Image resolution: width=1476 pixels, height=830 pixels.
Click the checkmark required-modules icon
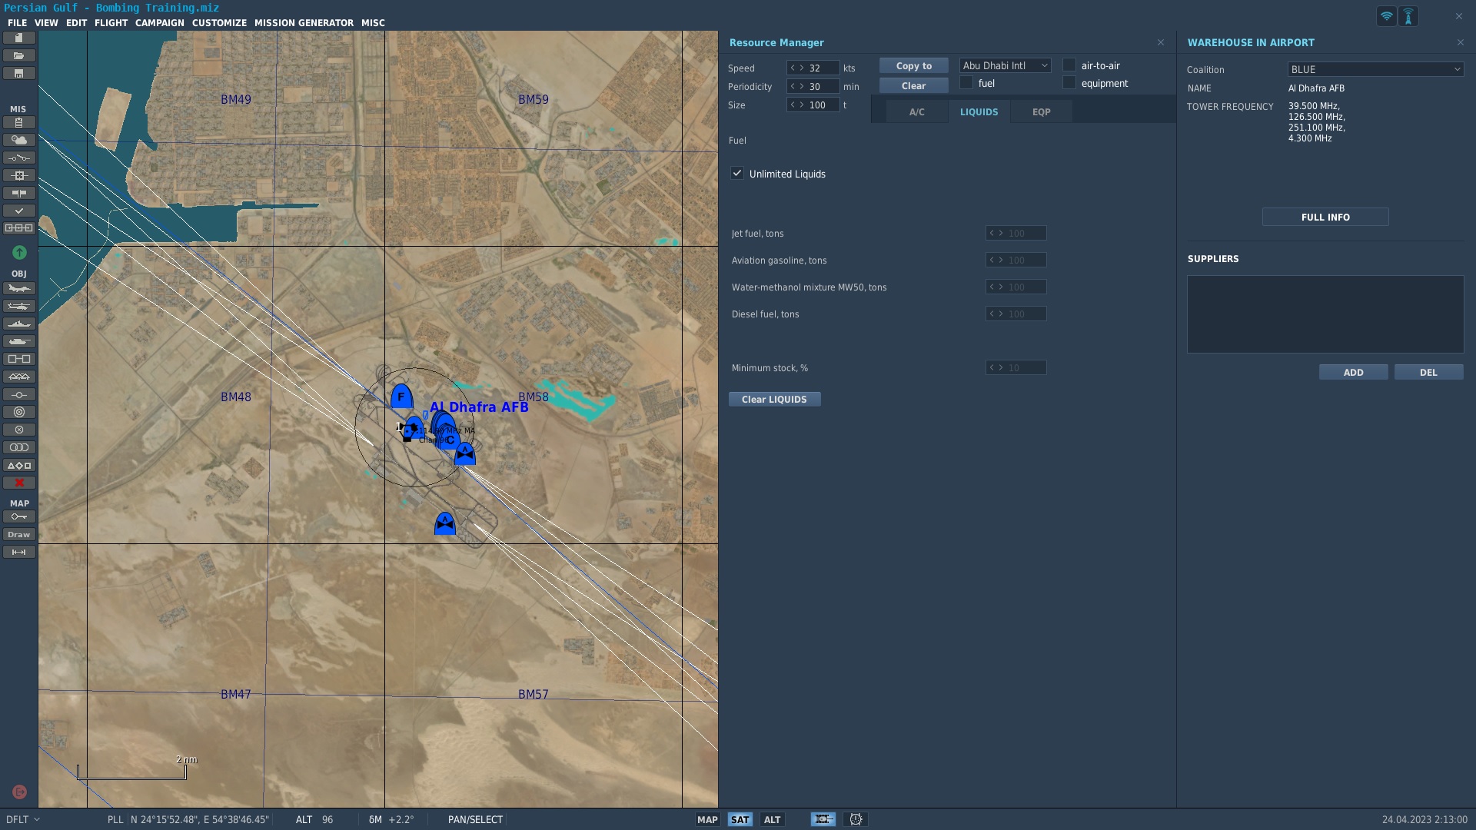19,211
